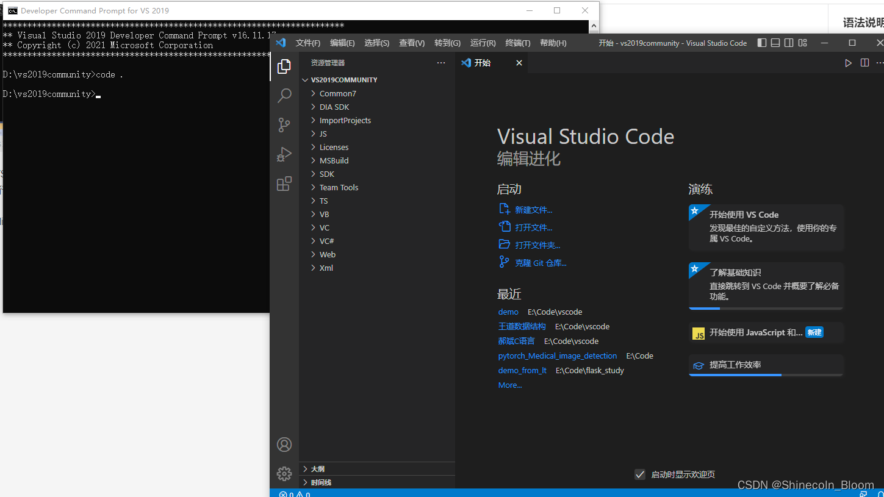Open recent pytorch_Medical_image_detection project
The width and height of the screenshot is (884, 497).
pyautogui.click(x=558, y=356)
